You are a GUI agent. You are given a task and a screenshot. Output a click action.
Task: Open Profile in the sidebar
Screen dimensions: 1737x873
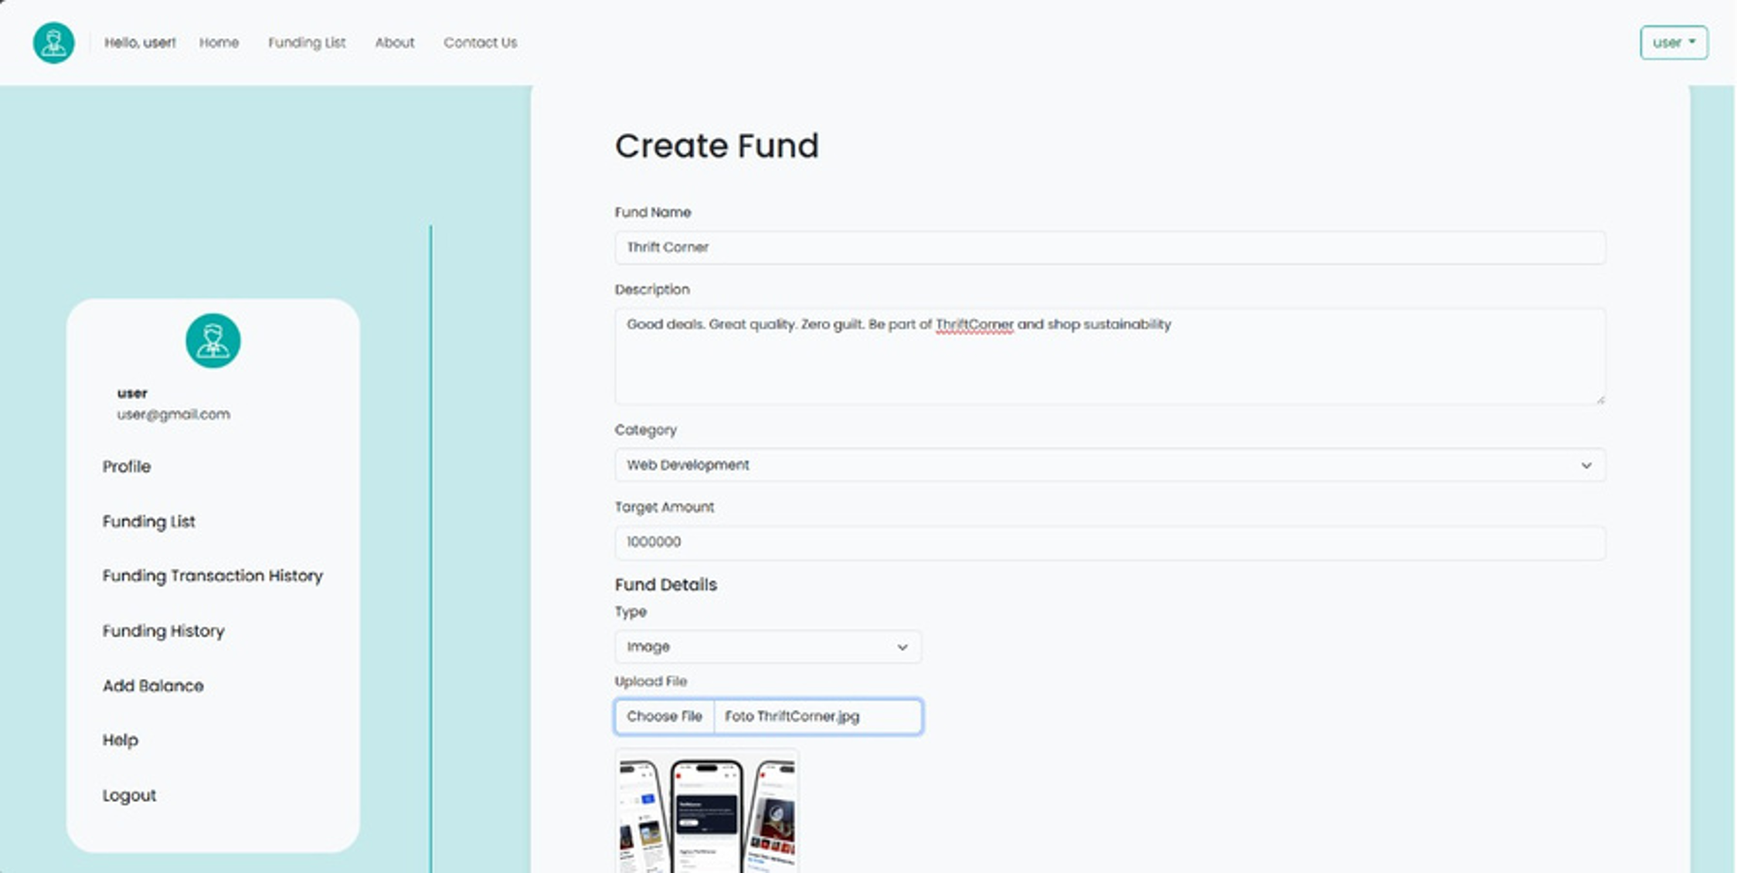(127, 467)
